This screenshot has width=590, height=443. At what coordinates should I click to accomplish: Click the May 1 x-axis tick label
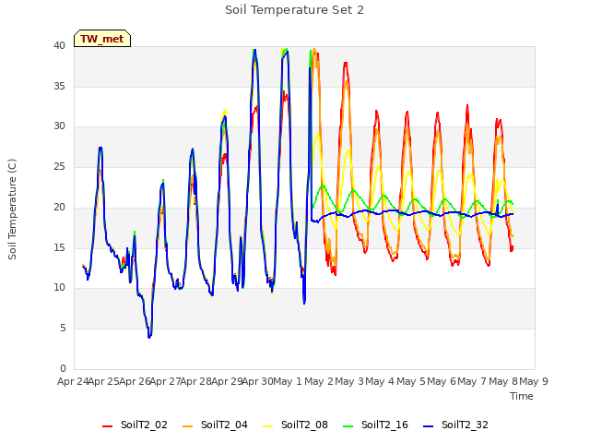tap(288, 381)
